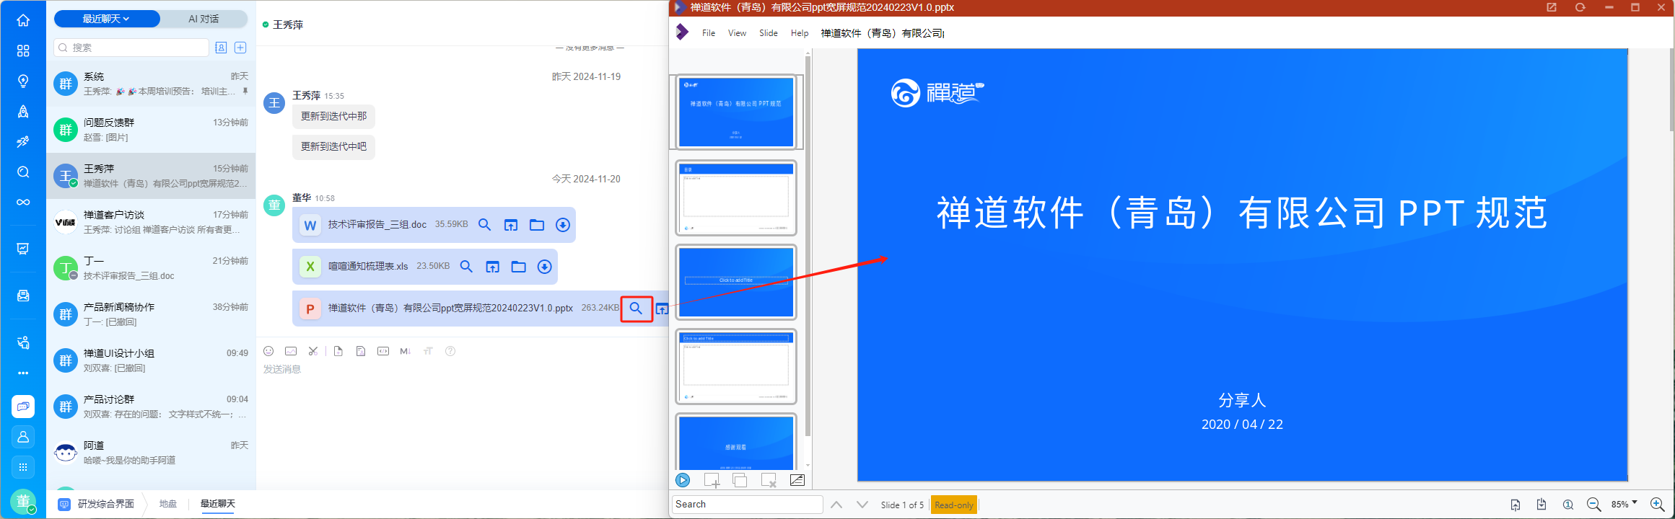Zoom in on the presentation viewer
This screenshot has width=1675, height=519.
1657,505
